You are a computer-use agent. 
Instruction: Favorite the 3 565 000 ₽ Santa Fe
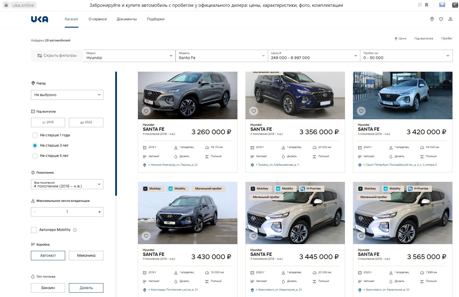(x=361, y=236)
